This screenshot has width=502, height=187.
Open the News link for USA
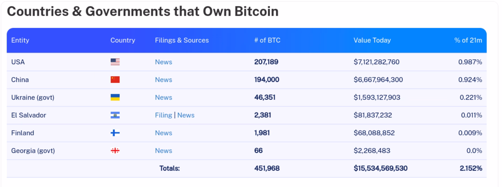pos(164,62)
